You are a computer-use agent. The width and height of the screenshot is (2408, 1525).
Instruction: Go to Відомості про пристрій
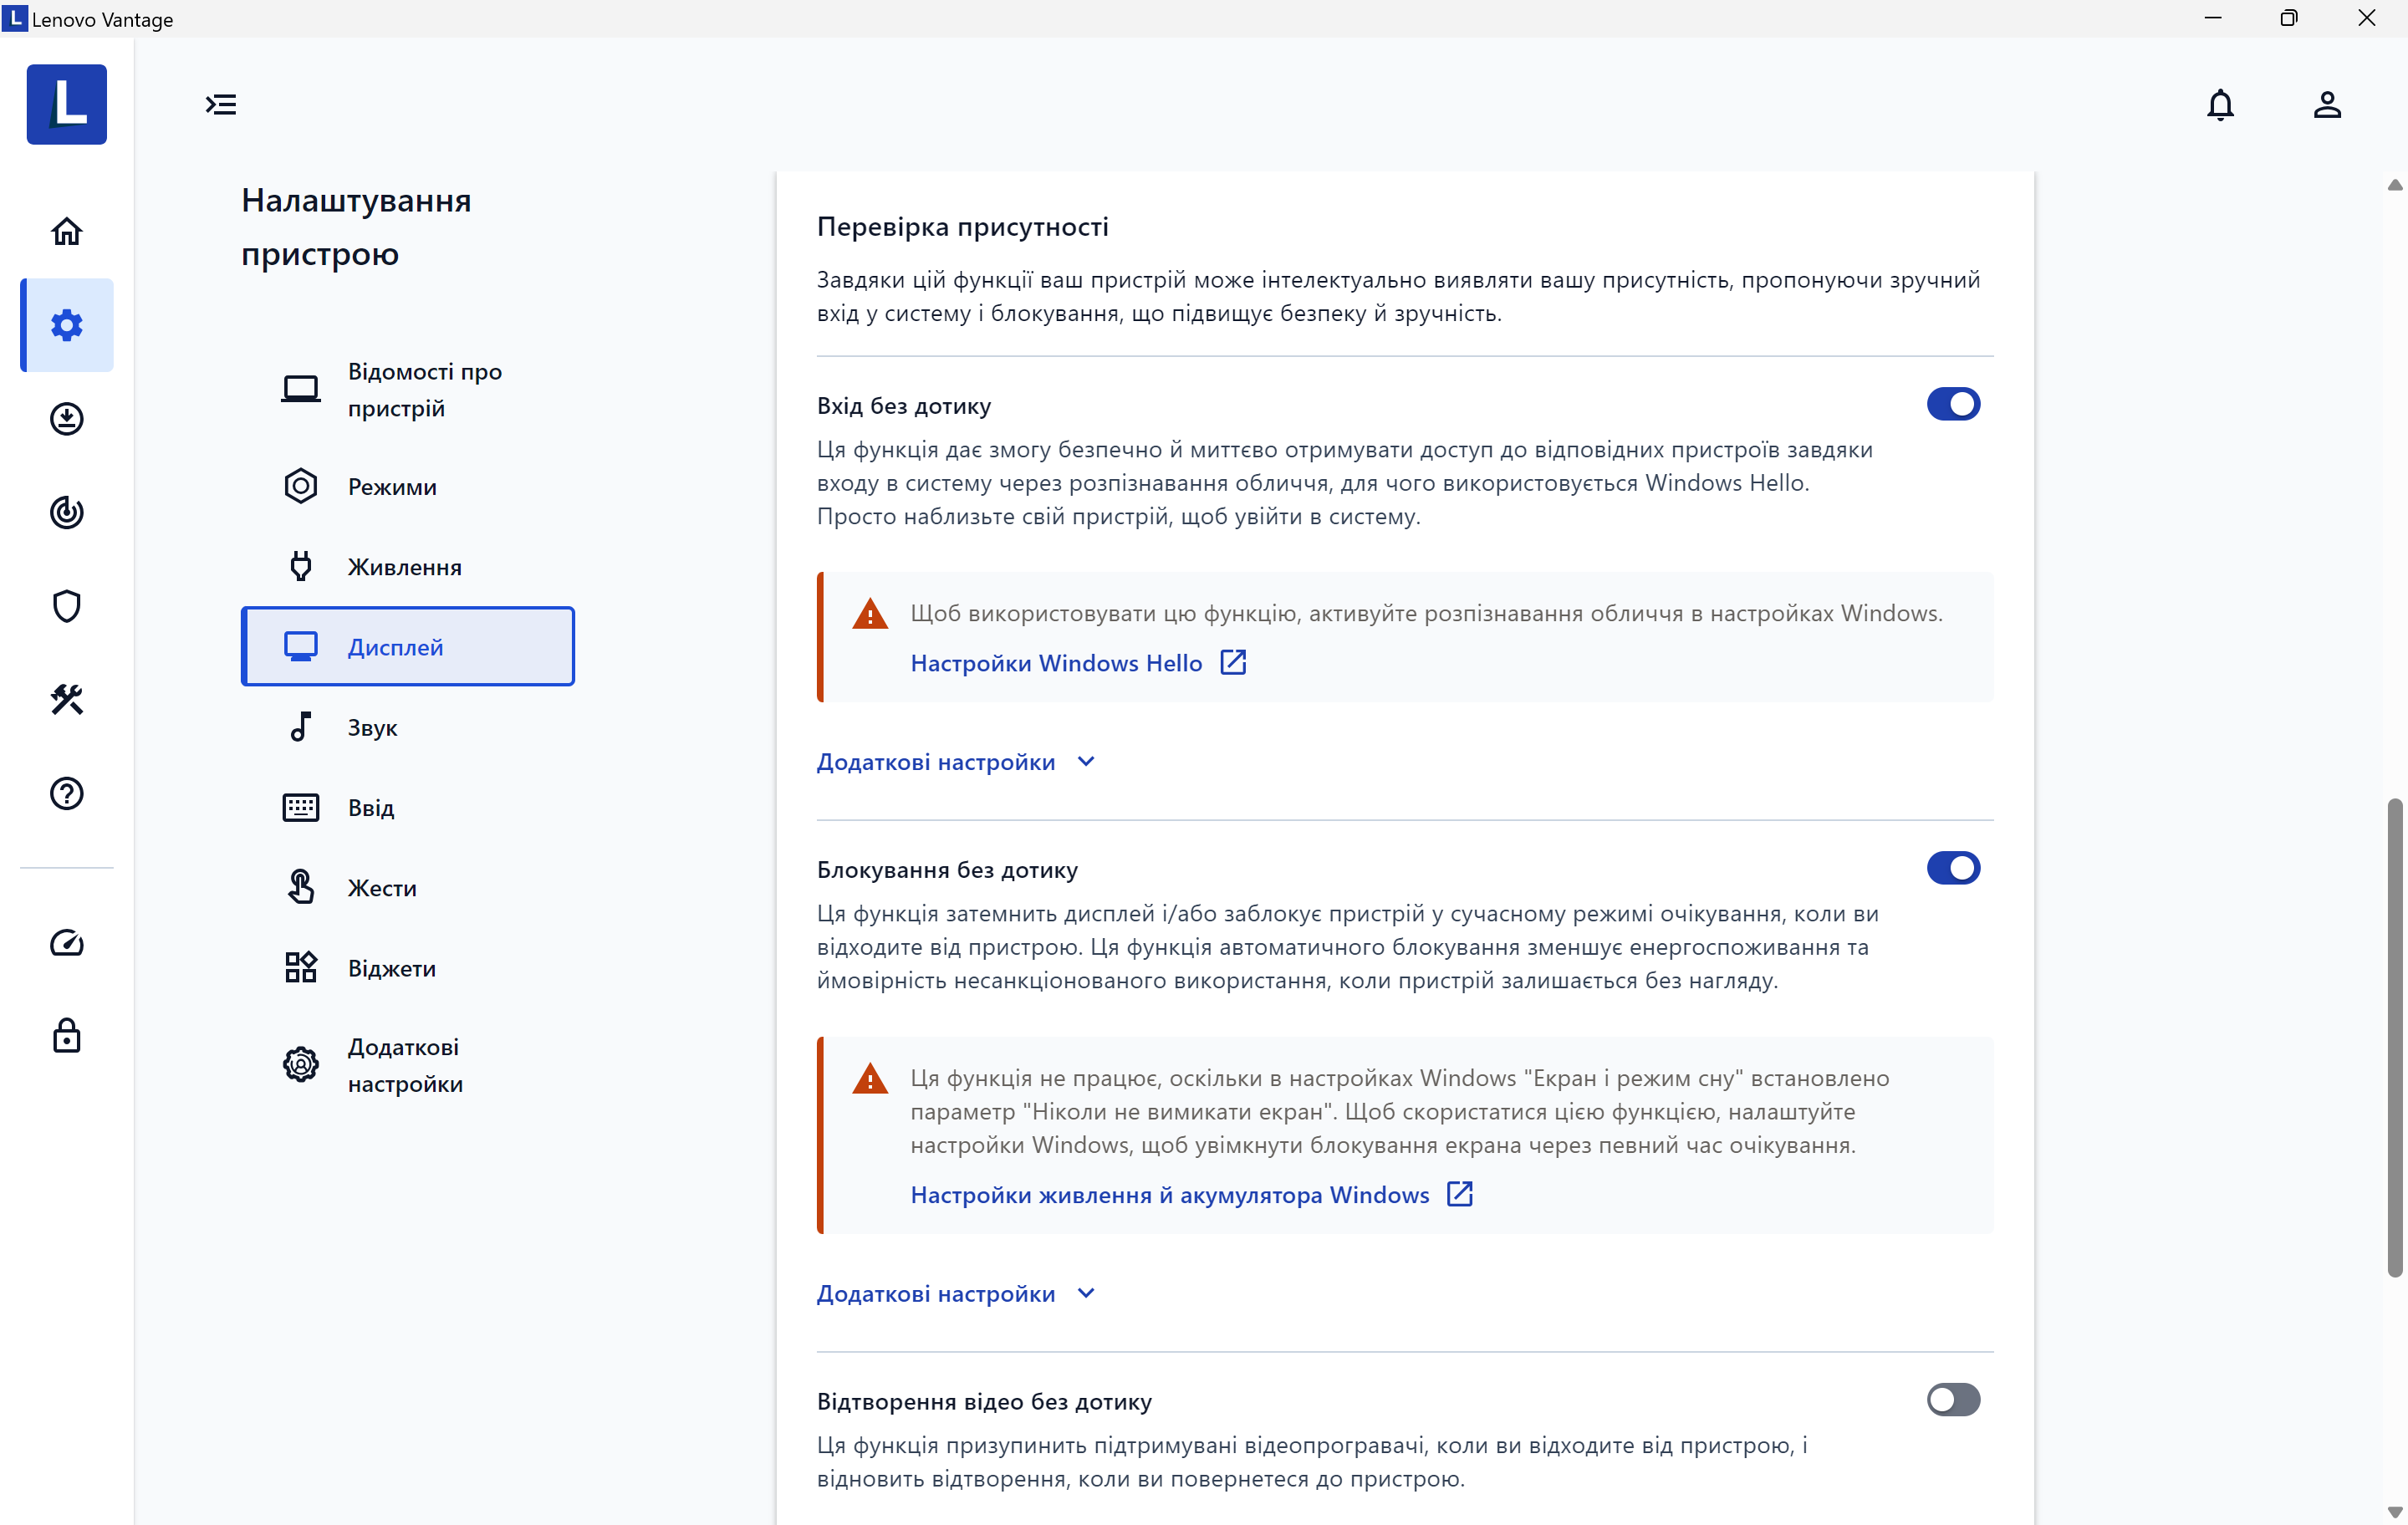pos(424,390)
